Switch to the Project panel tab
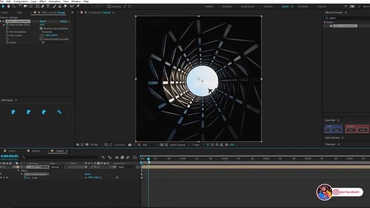Image resolution: width=370 pixels, height=208 pixels. coord(5,13)
